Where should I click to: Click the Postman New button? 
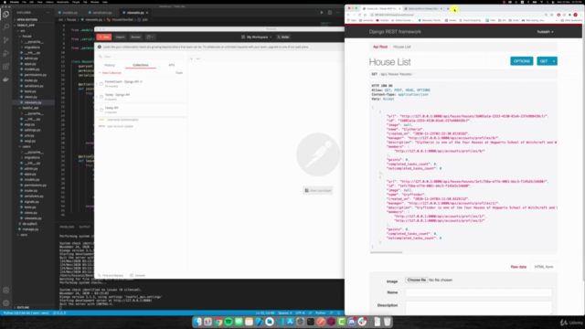pyautogui.click(x=104, y=37)
